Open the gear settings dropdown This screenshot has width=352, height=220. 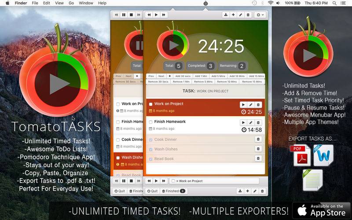coord(260,15)
